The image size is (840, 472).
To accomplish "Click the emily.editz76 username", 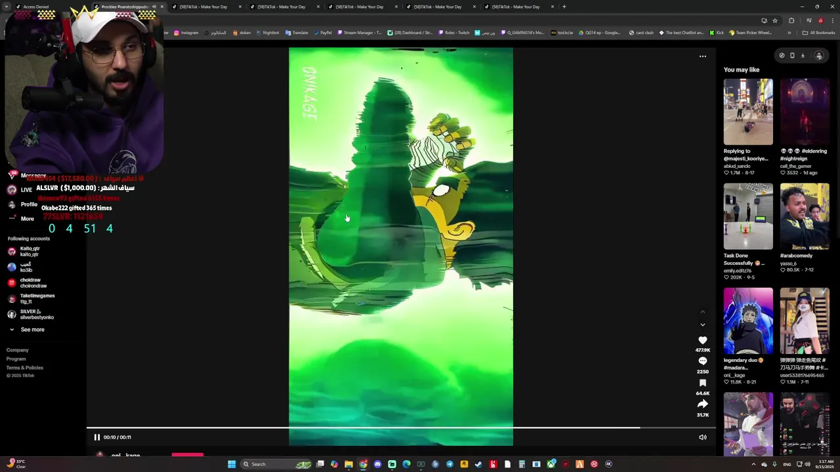I will pyautogui.click(x=738, y=271).
